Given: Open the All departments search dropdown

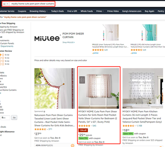Looking at the screenshot, I should tap(5, 4).
